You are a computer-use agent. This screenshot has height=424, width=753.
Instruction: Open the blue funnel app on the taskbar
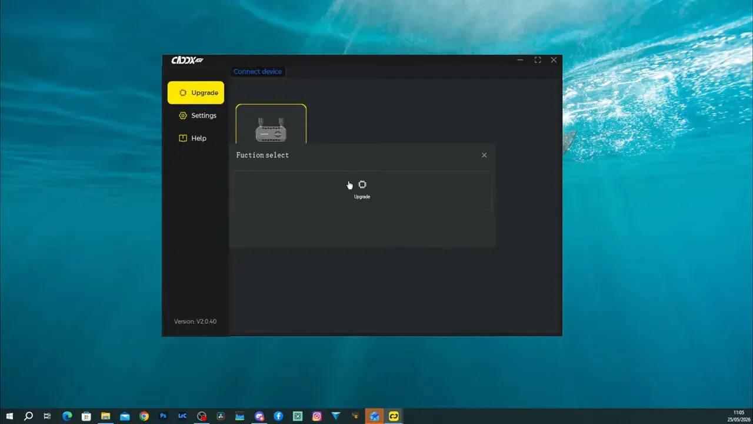[x=336, y=416]
